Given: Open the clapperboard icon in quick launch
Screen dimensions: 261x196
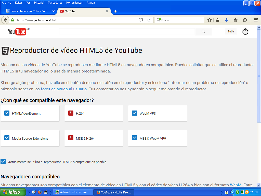Looking at the screenshot, I should [46, 192].
